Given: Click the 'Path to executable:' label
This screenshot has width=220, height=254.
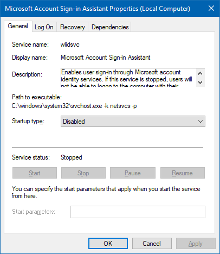Looking at the screenshot, I should [x=37, y=97].
